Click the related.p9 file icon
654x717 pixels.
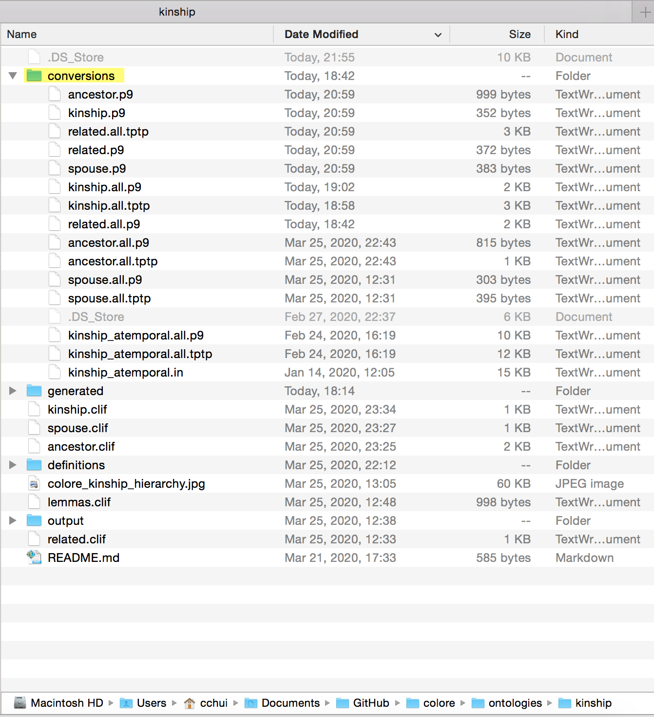click(x=55, y=150)
